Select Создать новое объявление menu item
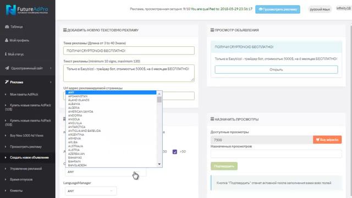This screenshot has width=352, height=198. pyautogui.click(x=29, y=157)
